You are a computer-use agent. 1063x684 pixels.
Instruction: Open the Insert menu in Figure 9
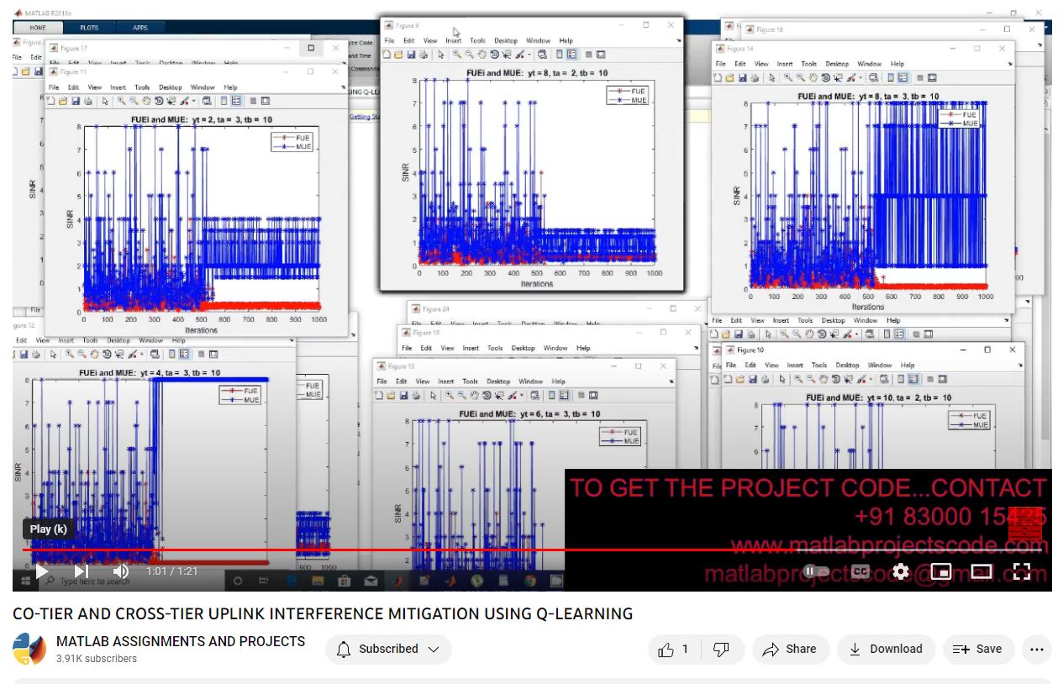pyautogui.click(x=453, y=40)
